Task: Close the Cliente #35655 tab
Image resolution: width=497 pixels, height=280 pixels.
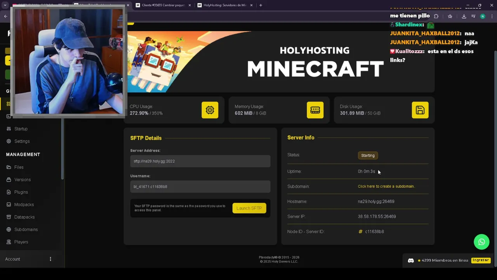Action: pyautogui.click(x=189, y=5)
